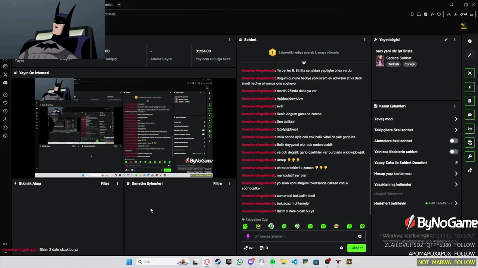Open Spotify from the taskbar

(273, 262)
